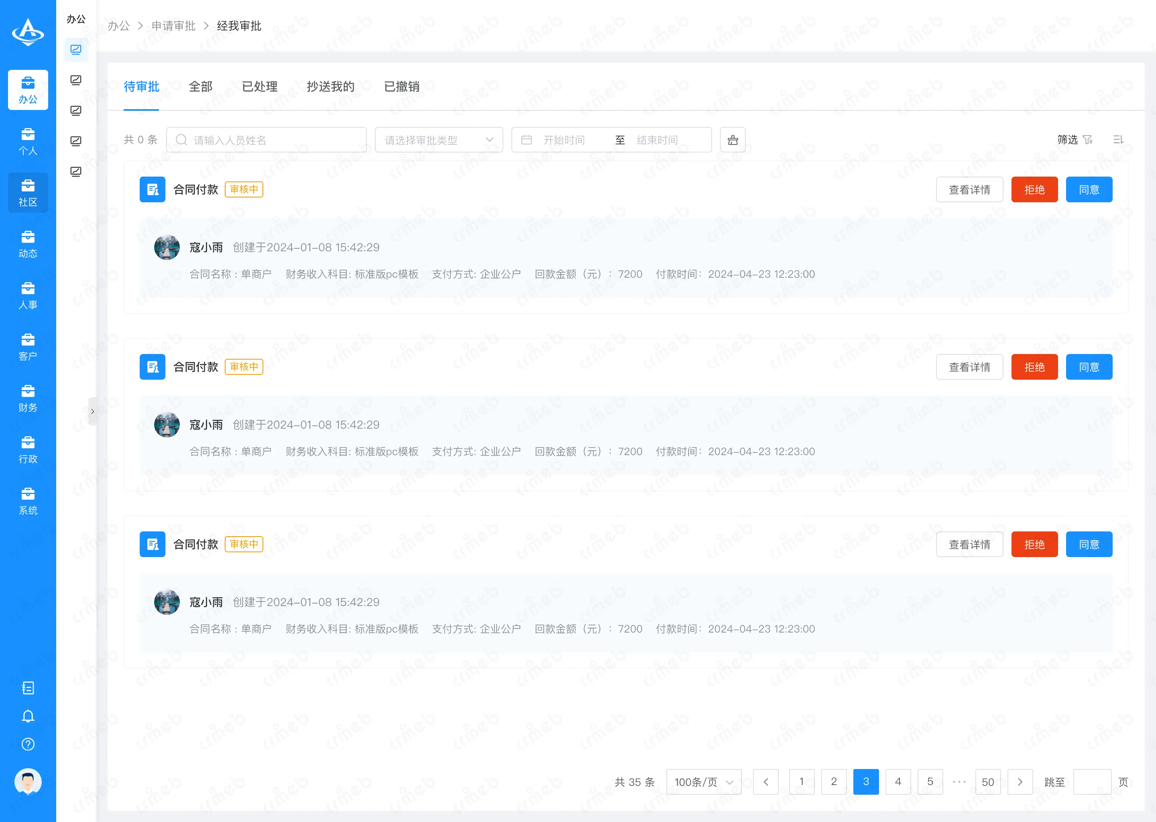Viewport: 1156px width, 822px height.
Task: Select the fourth submenu chart icon
Action: (76, 141)
